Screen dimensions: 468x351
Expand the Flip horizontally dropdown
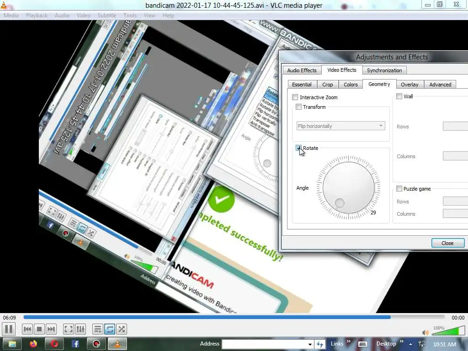click(340, 126)
